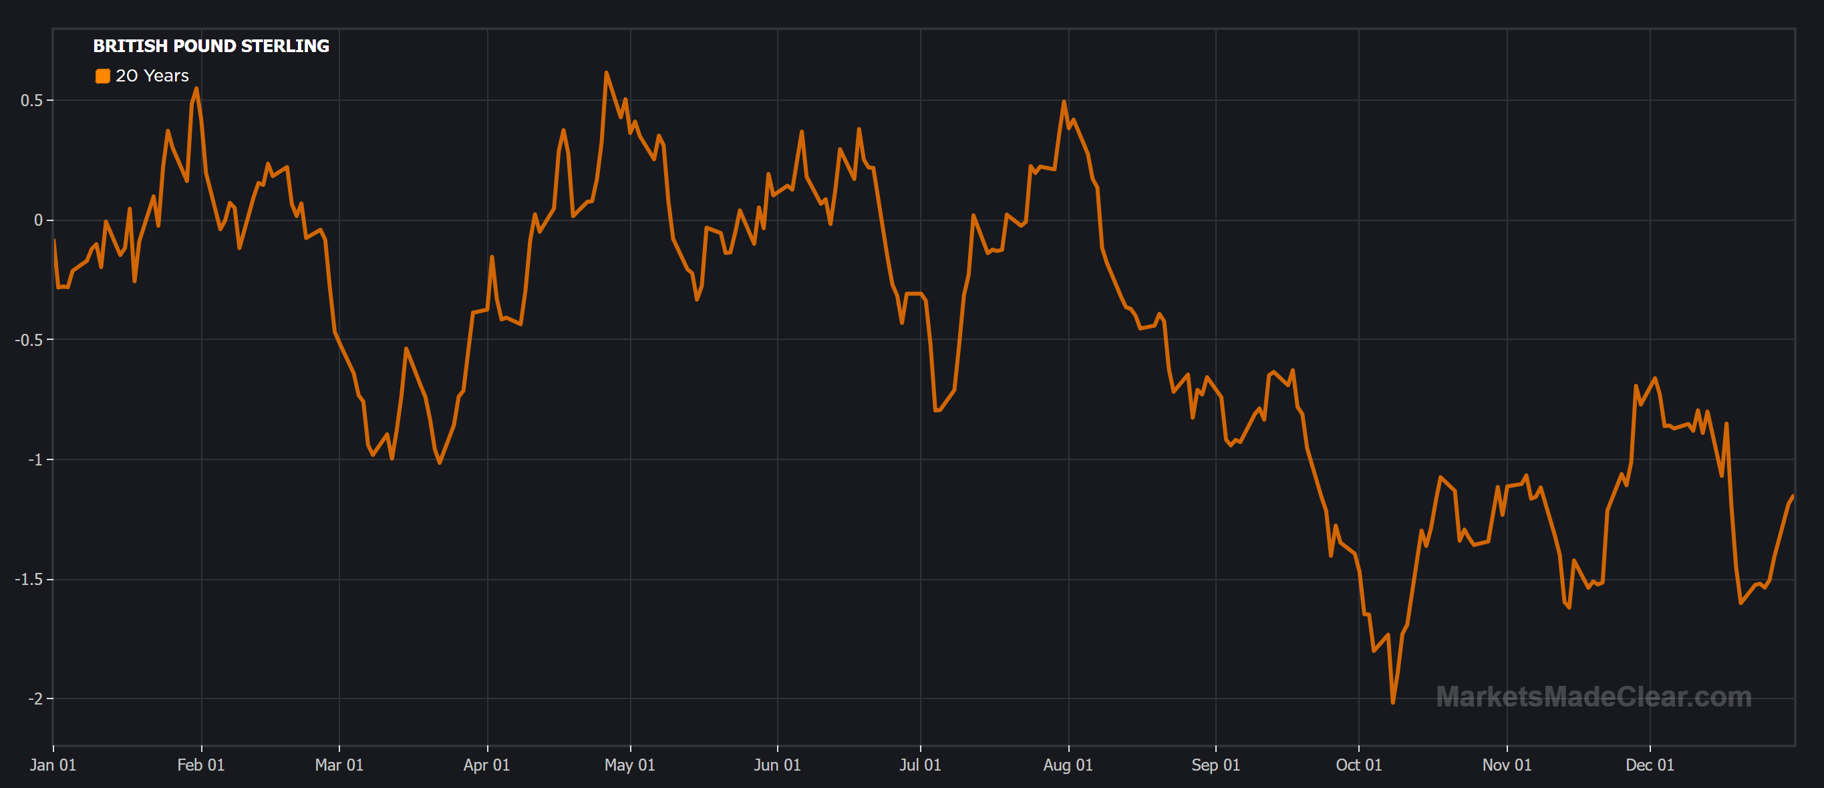
Task: Toggle the 20 Years legend label
Action: tap(152, 75)
